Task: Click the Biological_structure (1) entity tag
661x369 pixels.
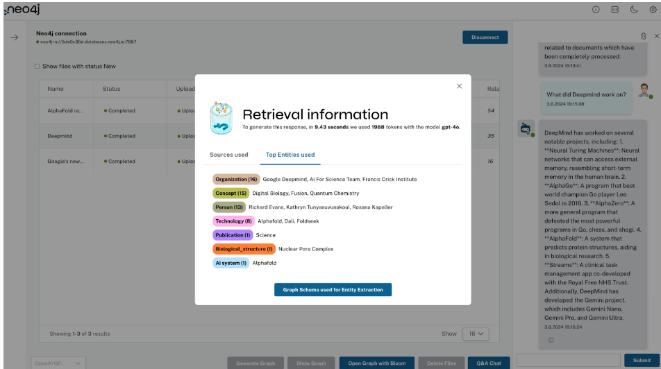Action: tap(244, 249)
